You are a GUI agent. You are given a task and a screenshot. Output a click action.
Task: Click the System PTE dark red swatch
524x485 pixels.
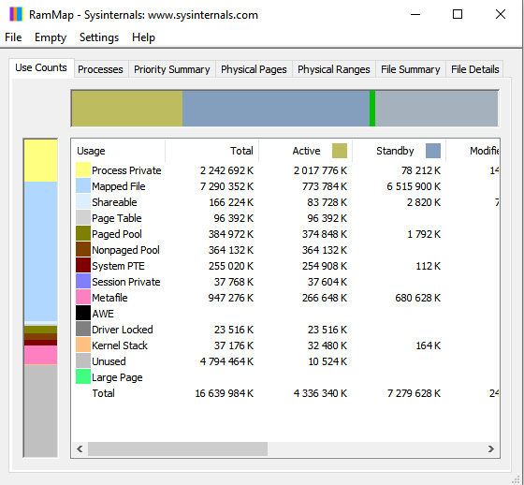[x=83, y=265]
